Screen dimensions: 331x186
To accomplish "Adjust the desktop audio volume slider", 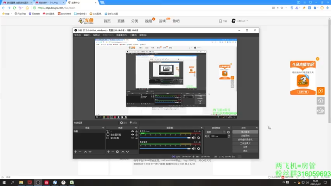I will pyautogui.click(x=165, y=148).
